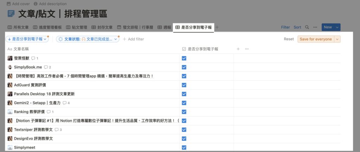This screenshot has height=152, width=360.
Task: Open comments on Ranking 教學評價 row
Action: click(x=50, y=112)
